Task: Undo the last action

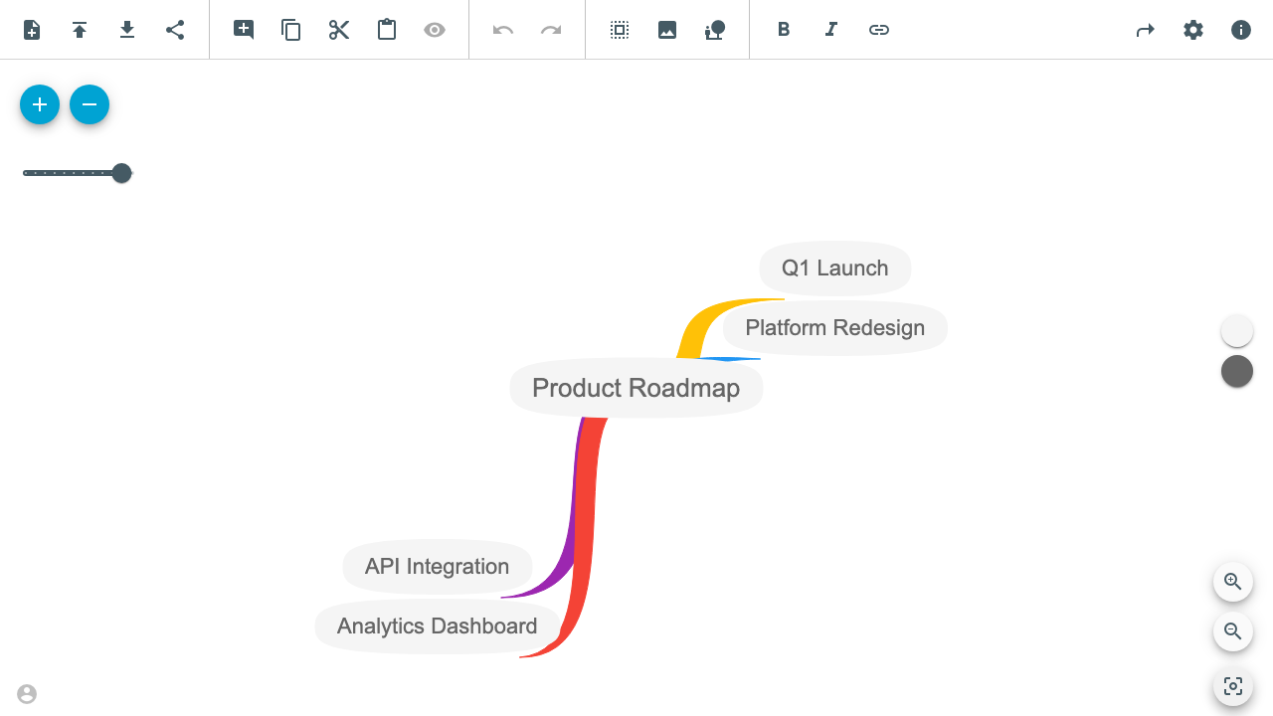Action: (503, 30)
